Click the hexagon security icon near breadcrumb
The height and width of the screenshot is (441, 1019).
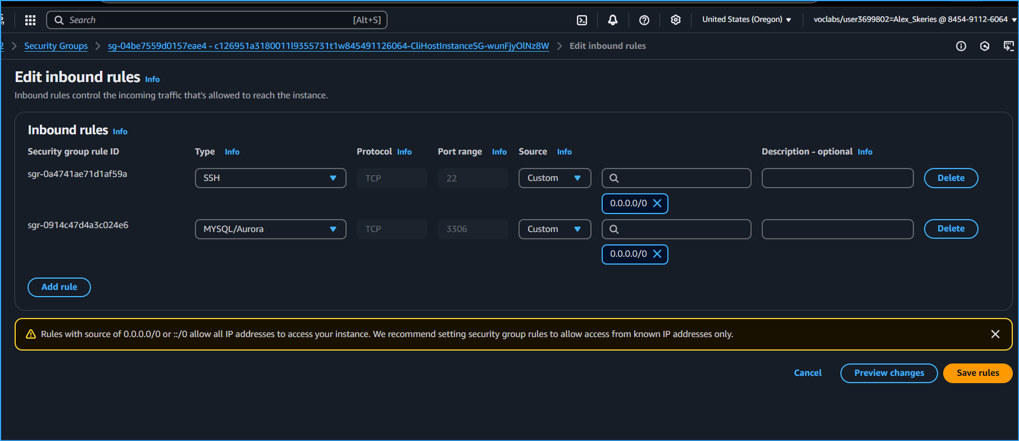pyautogui.click(x=985, y=46)
